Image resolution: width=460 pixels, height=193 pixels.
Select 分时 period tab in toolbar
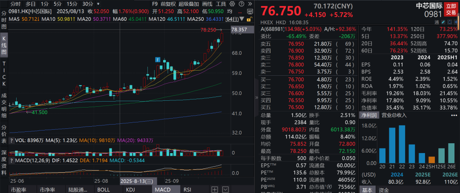click(x=16, y=4)
